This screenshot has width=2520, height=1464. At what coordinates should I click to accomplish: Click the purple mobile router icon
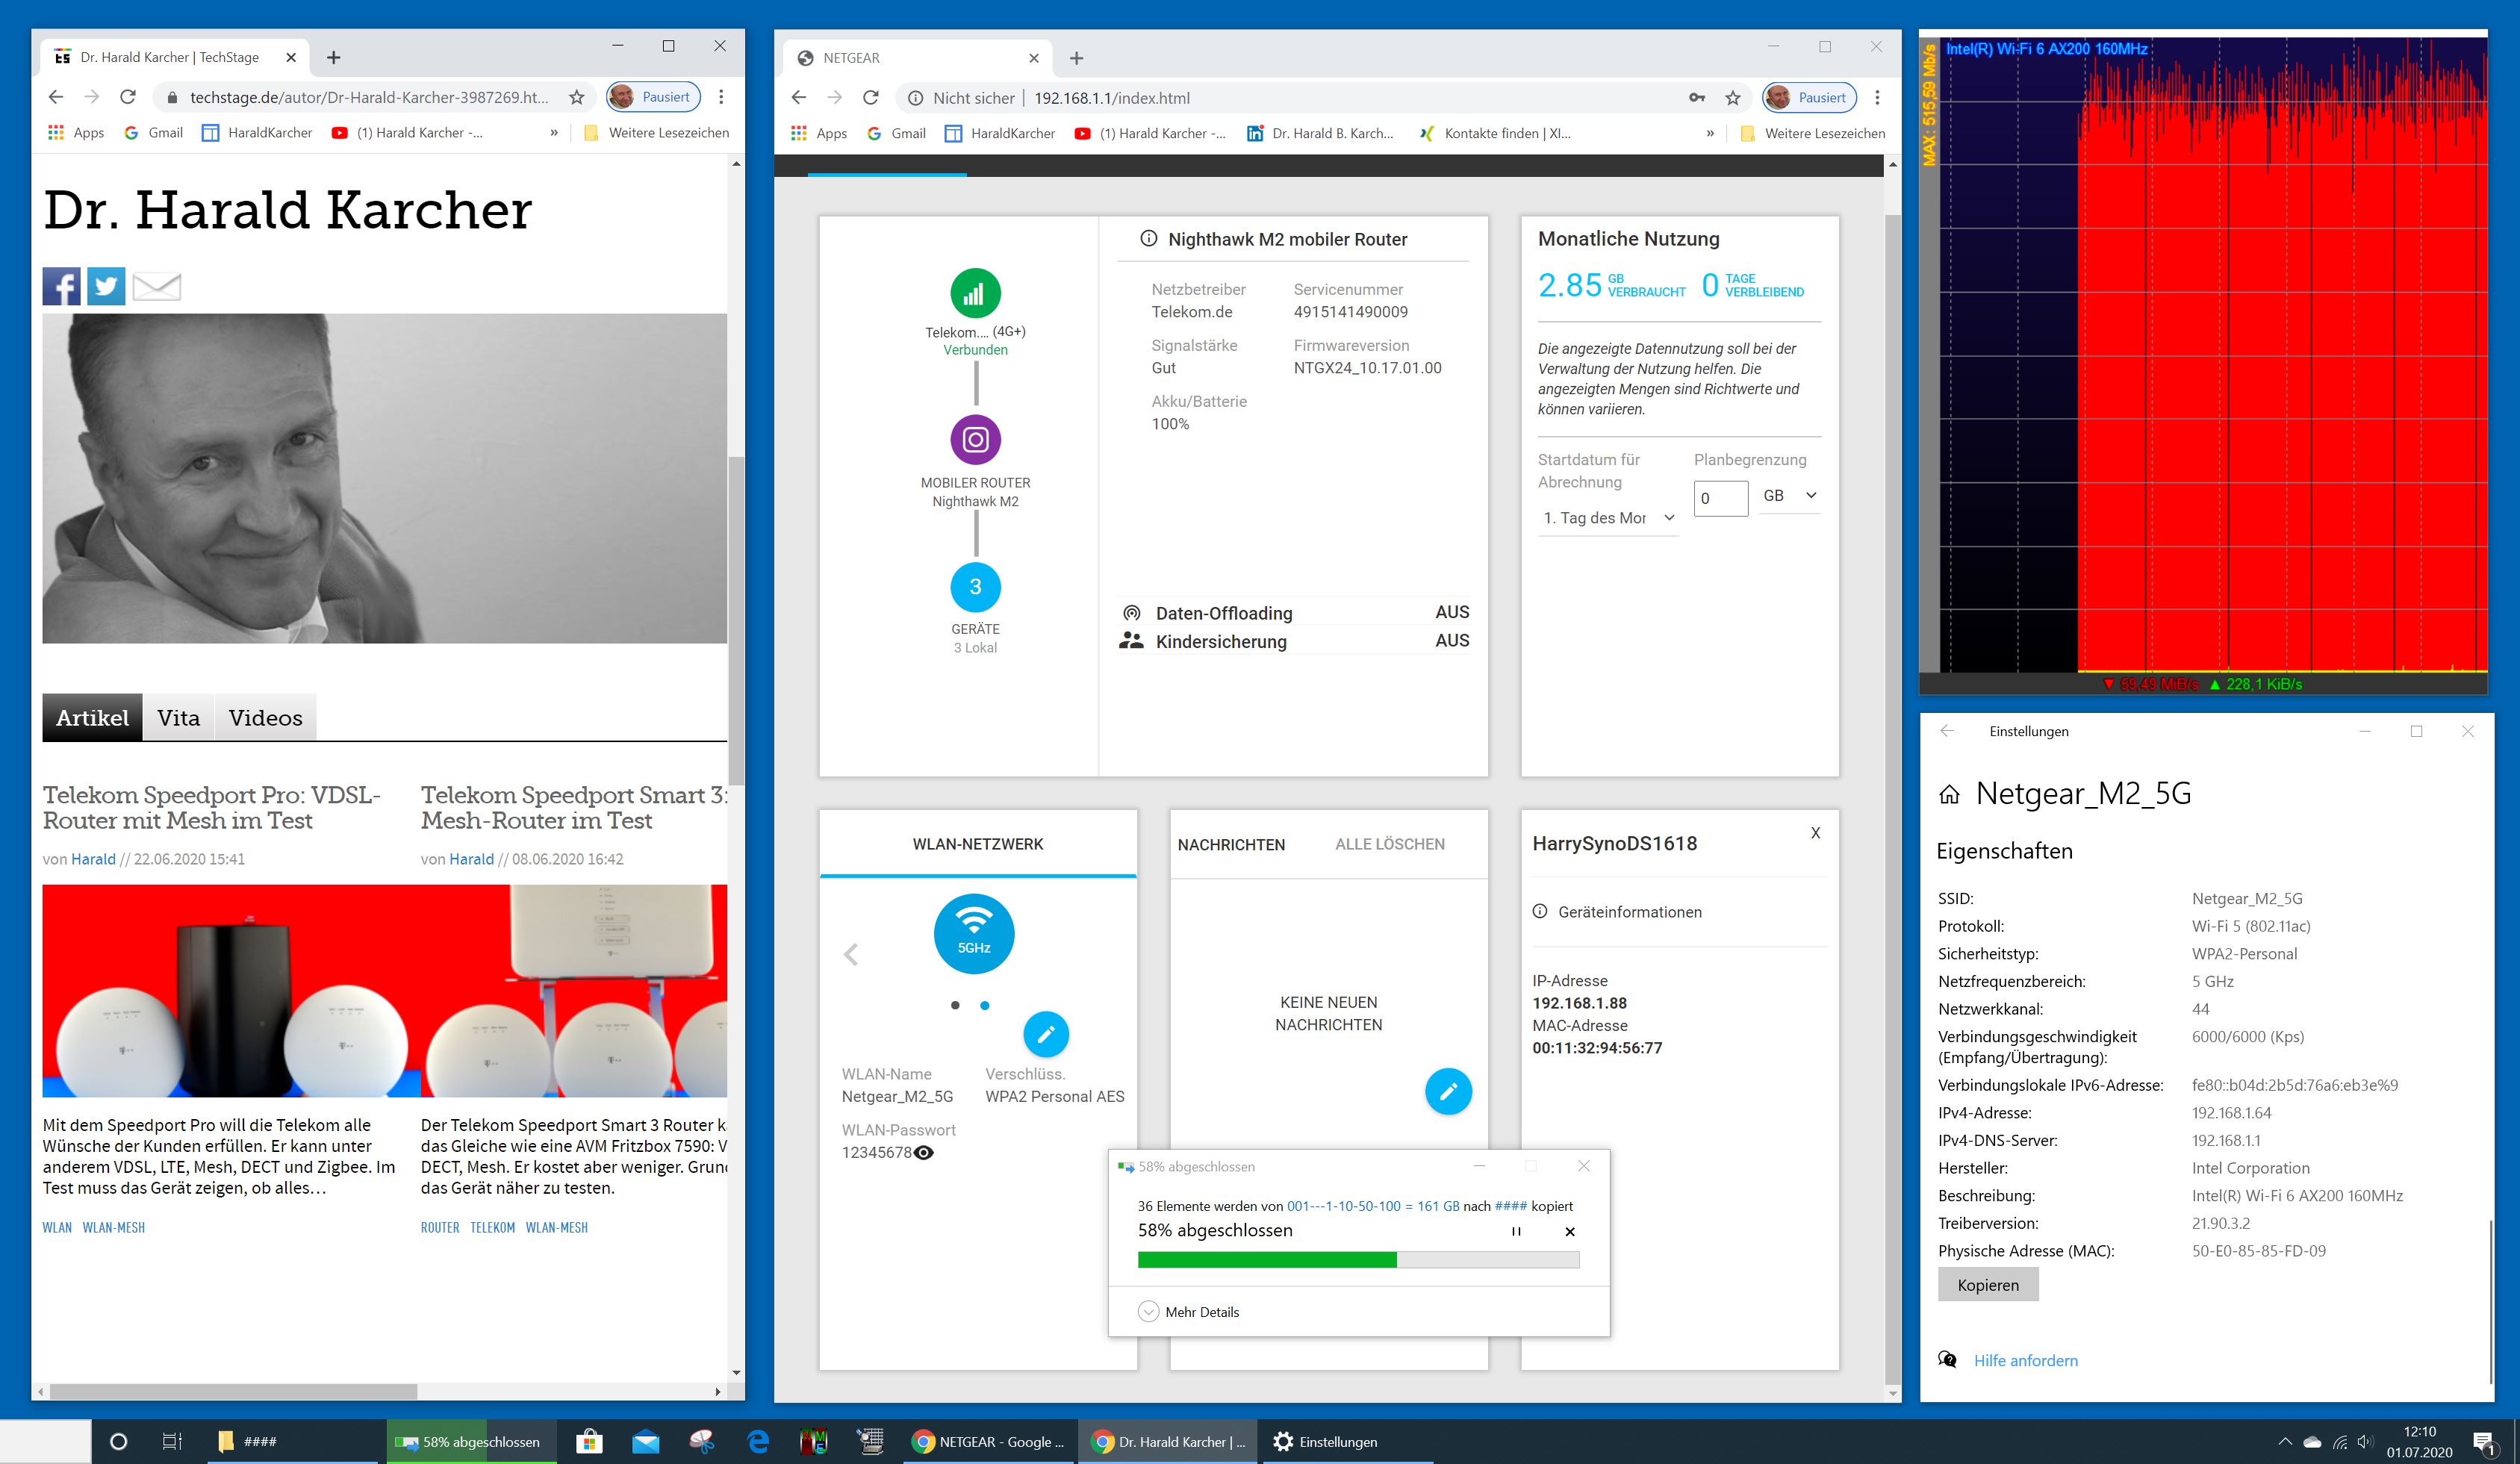975,440
